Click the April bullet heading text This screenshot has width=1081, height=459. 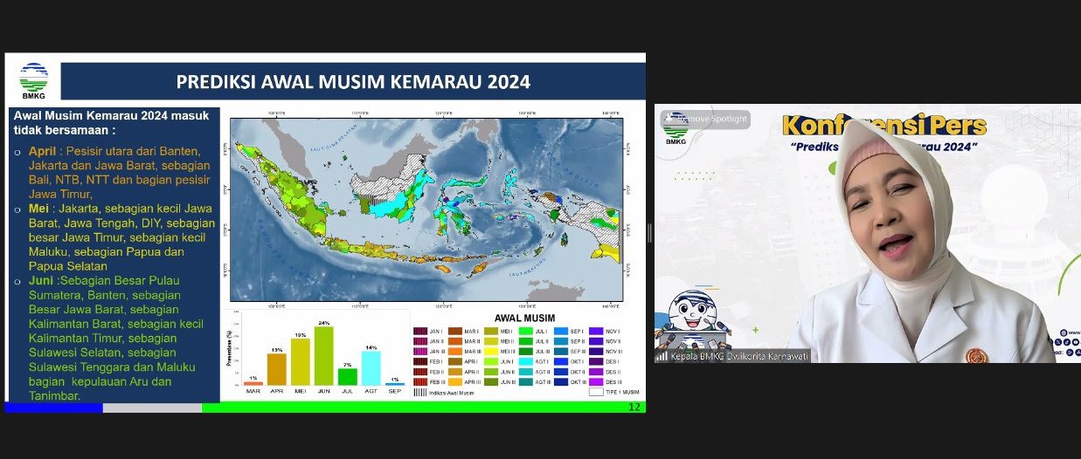click(x=44, y=150)
